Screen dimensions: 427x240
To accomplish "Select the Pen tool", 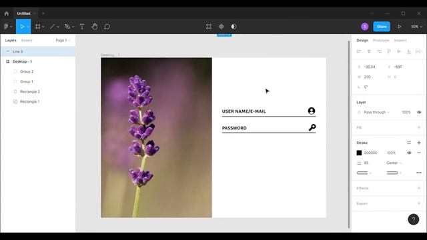I will (x=67, y=27).
